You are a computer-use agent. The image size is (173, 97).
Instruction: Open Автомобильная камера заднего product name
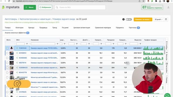(44, 68)
